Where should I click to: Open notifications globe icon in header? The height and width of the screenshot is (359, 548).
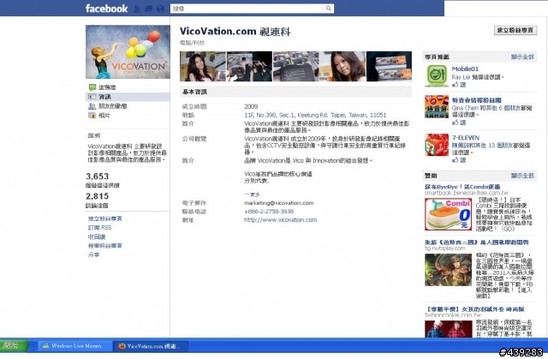[160, 9]
